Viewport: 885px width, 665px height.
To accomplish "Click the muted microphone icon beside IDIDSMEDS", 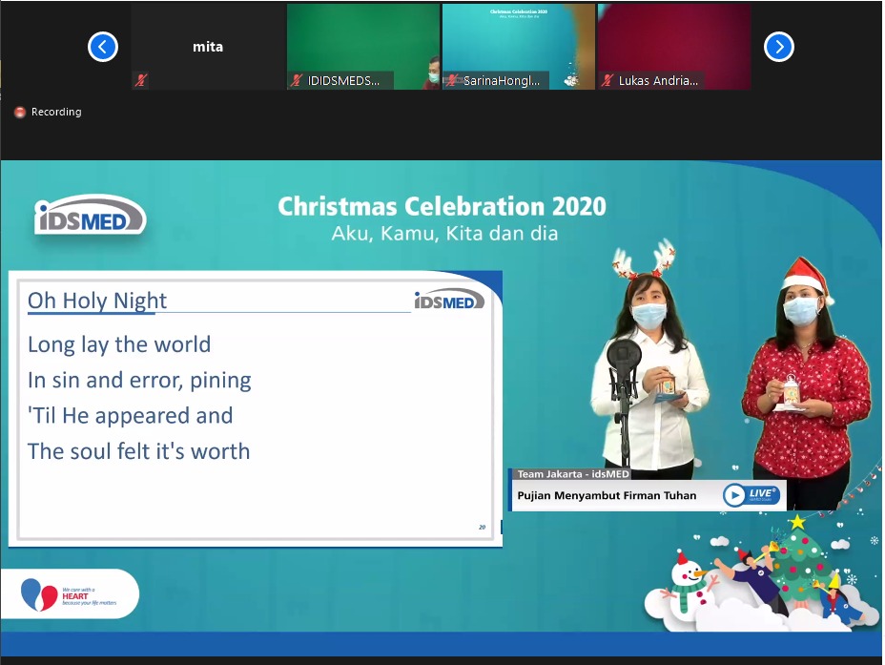I will 297,80.
